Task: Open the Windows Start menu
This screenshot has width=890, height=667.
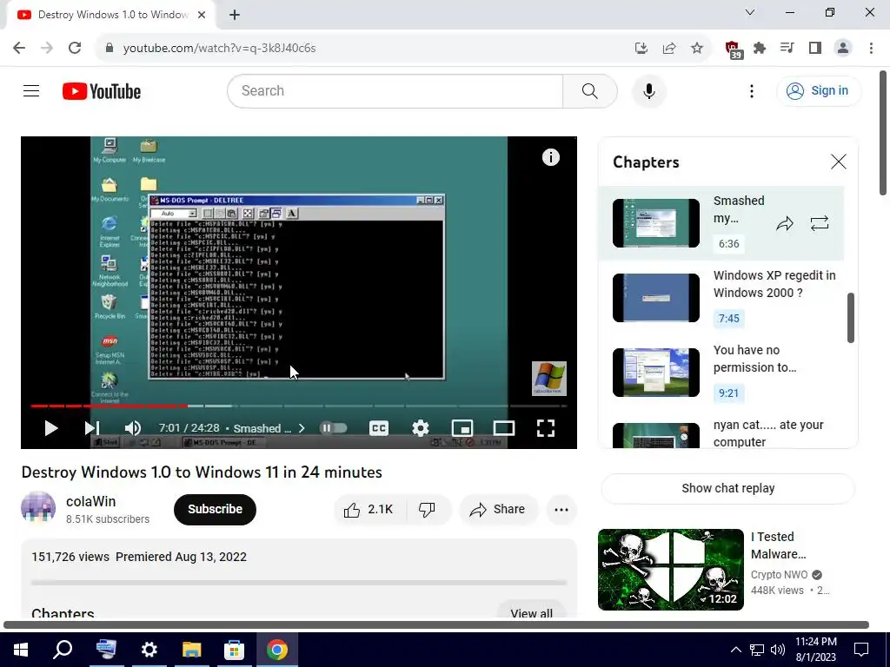Action: [21, 650]
